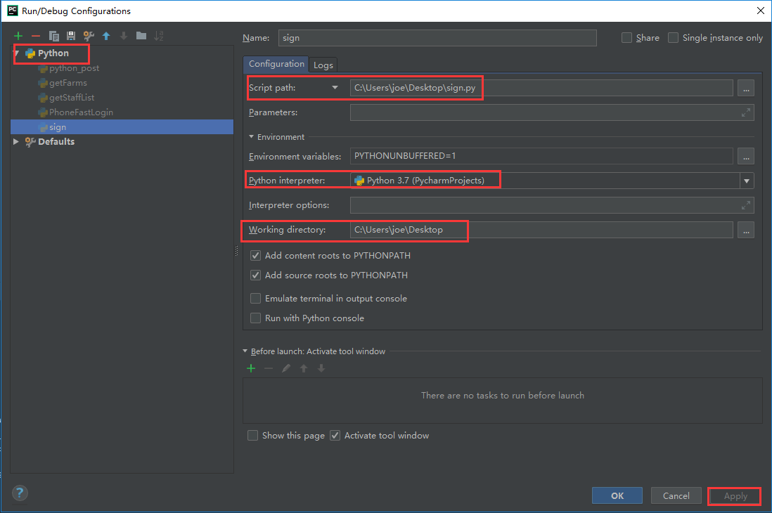Create new folder in configurations toolbar
Image resolution: width=772 pixels, height=513 pixels.
coord(141,36)
